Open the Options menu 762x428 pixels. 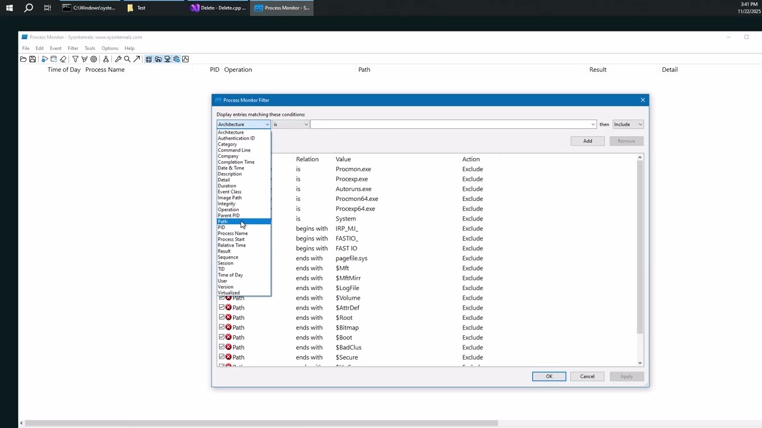[110, 48]
